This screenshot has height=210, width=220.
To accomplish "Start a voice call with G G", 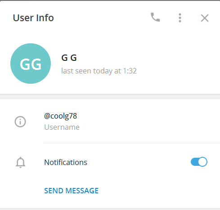I will 155,17.
